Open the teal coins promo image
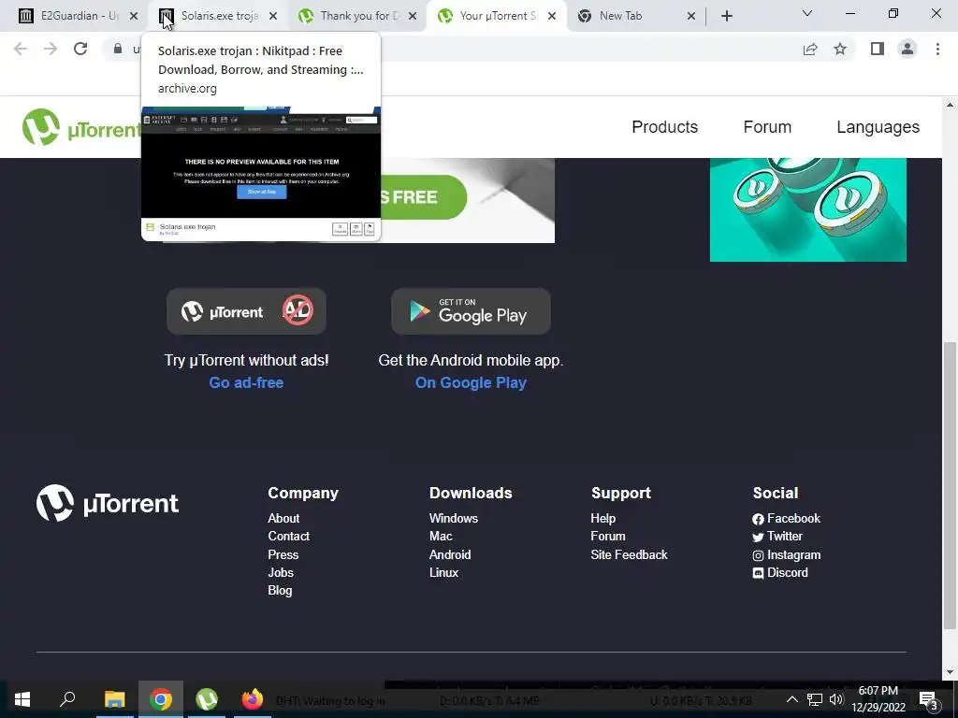Screen dimensions: 958x718 pos(807,209)
